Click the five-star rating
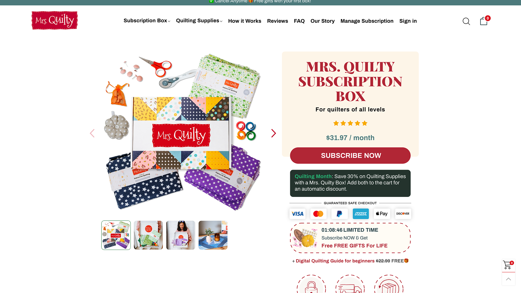The width and height of the screenshot is (521, 293). [x=350, y=123]
